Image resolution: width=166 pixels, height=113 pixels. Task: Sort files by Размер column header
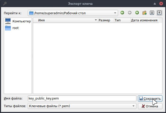[x=104, y=20]
